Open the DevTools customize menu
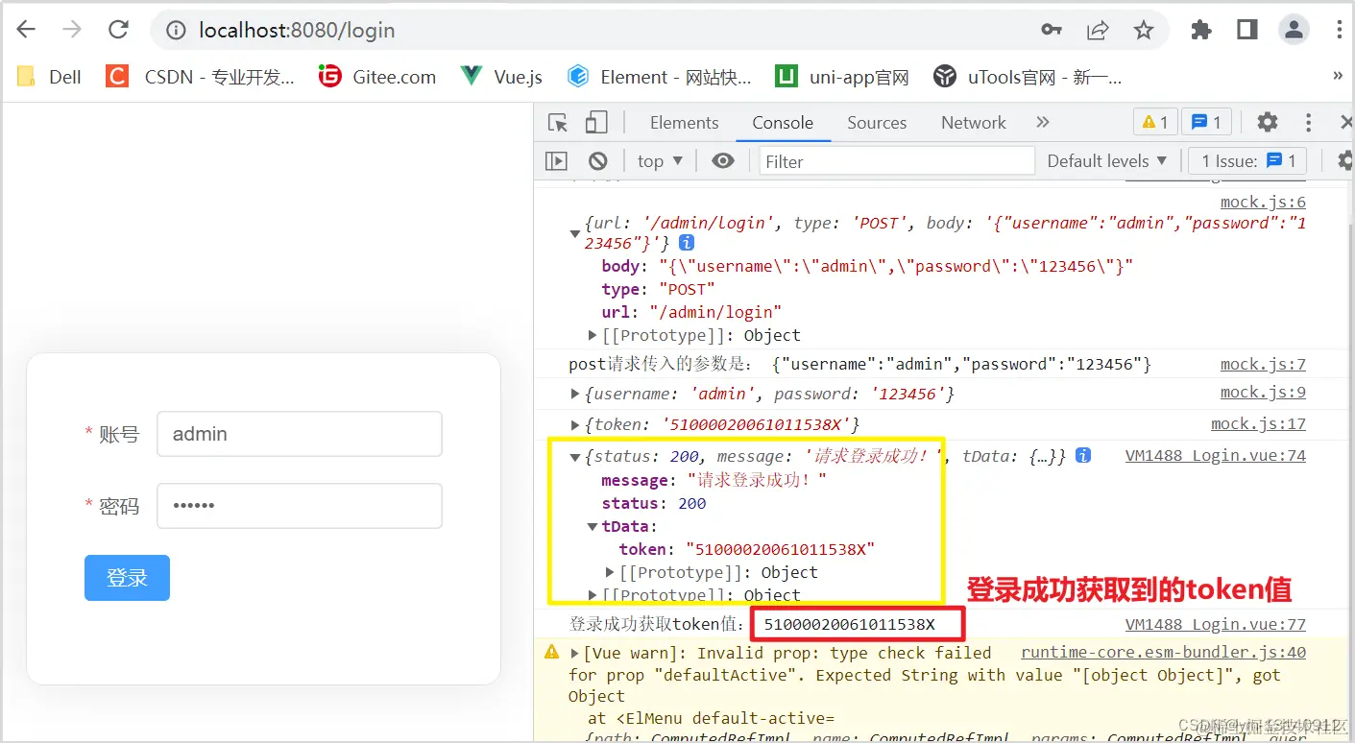1355x743 pixels. [x=1308, y=122]
